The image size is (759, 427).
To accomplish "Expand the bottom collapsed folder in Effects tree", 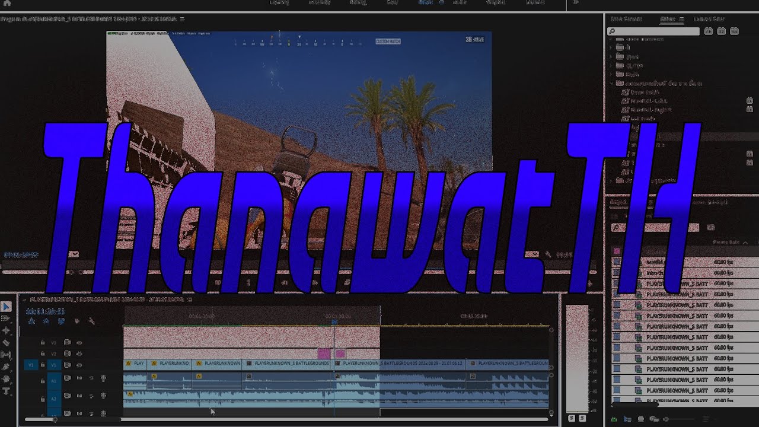I will pos(611,180).
